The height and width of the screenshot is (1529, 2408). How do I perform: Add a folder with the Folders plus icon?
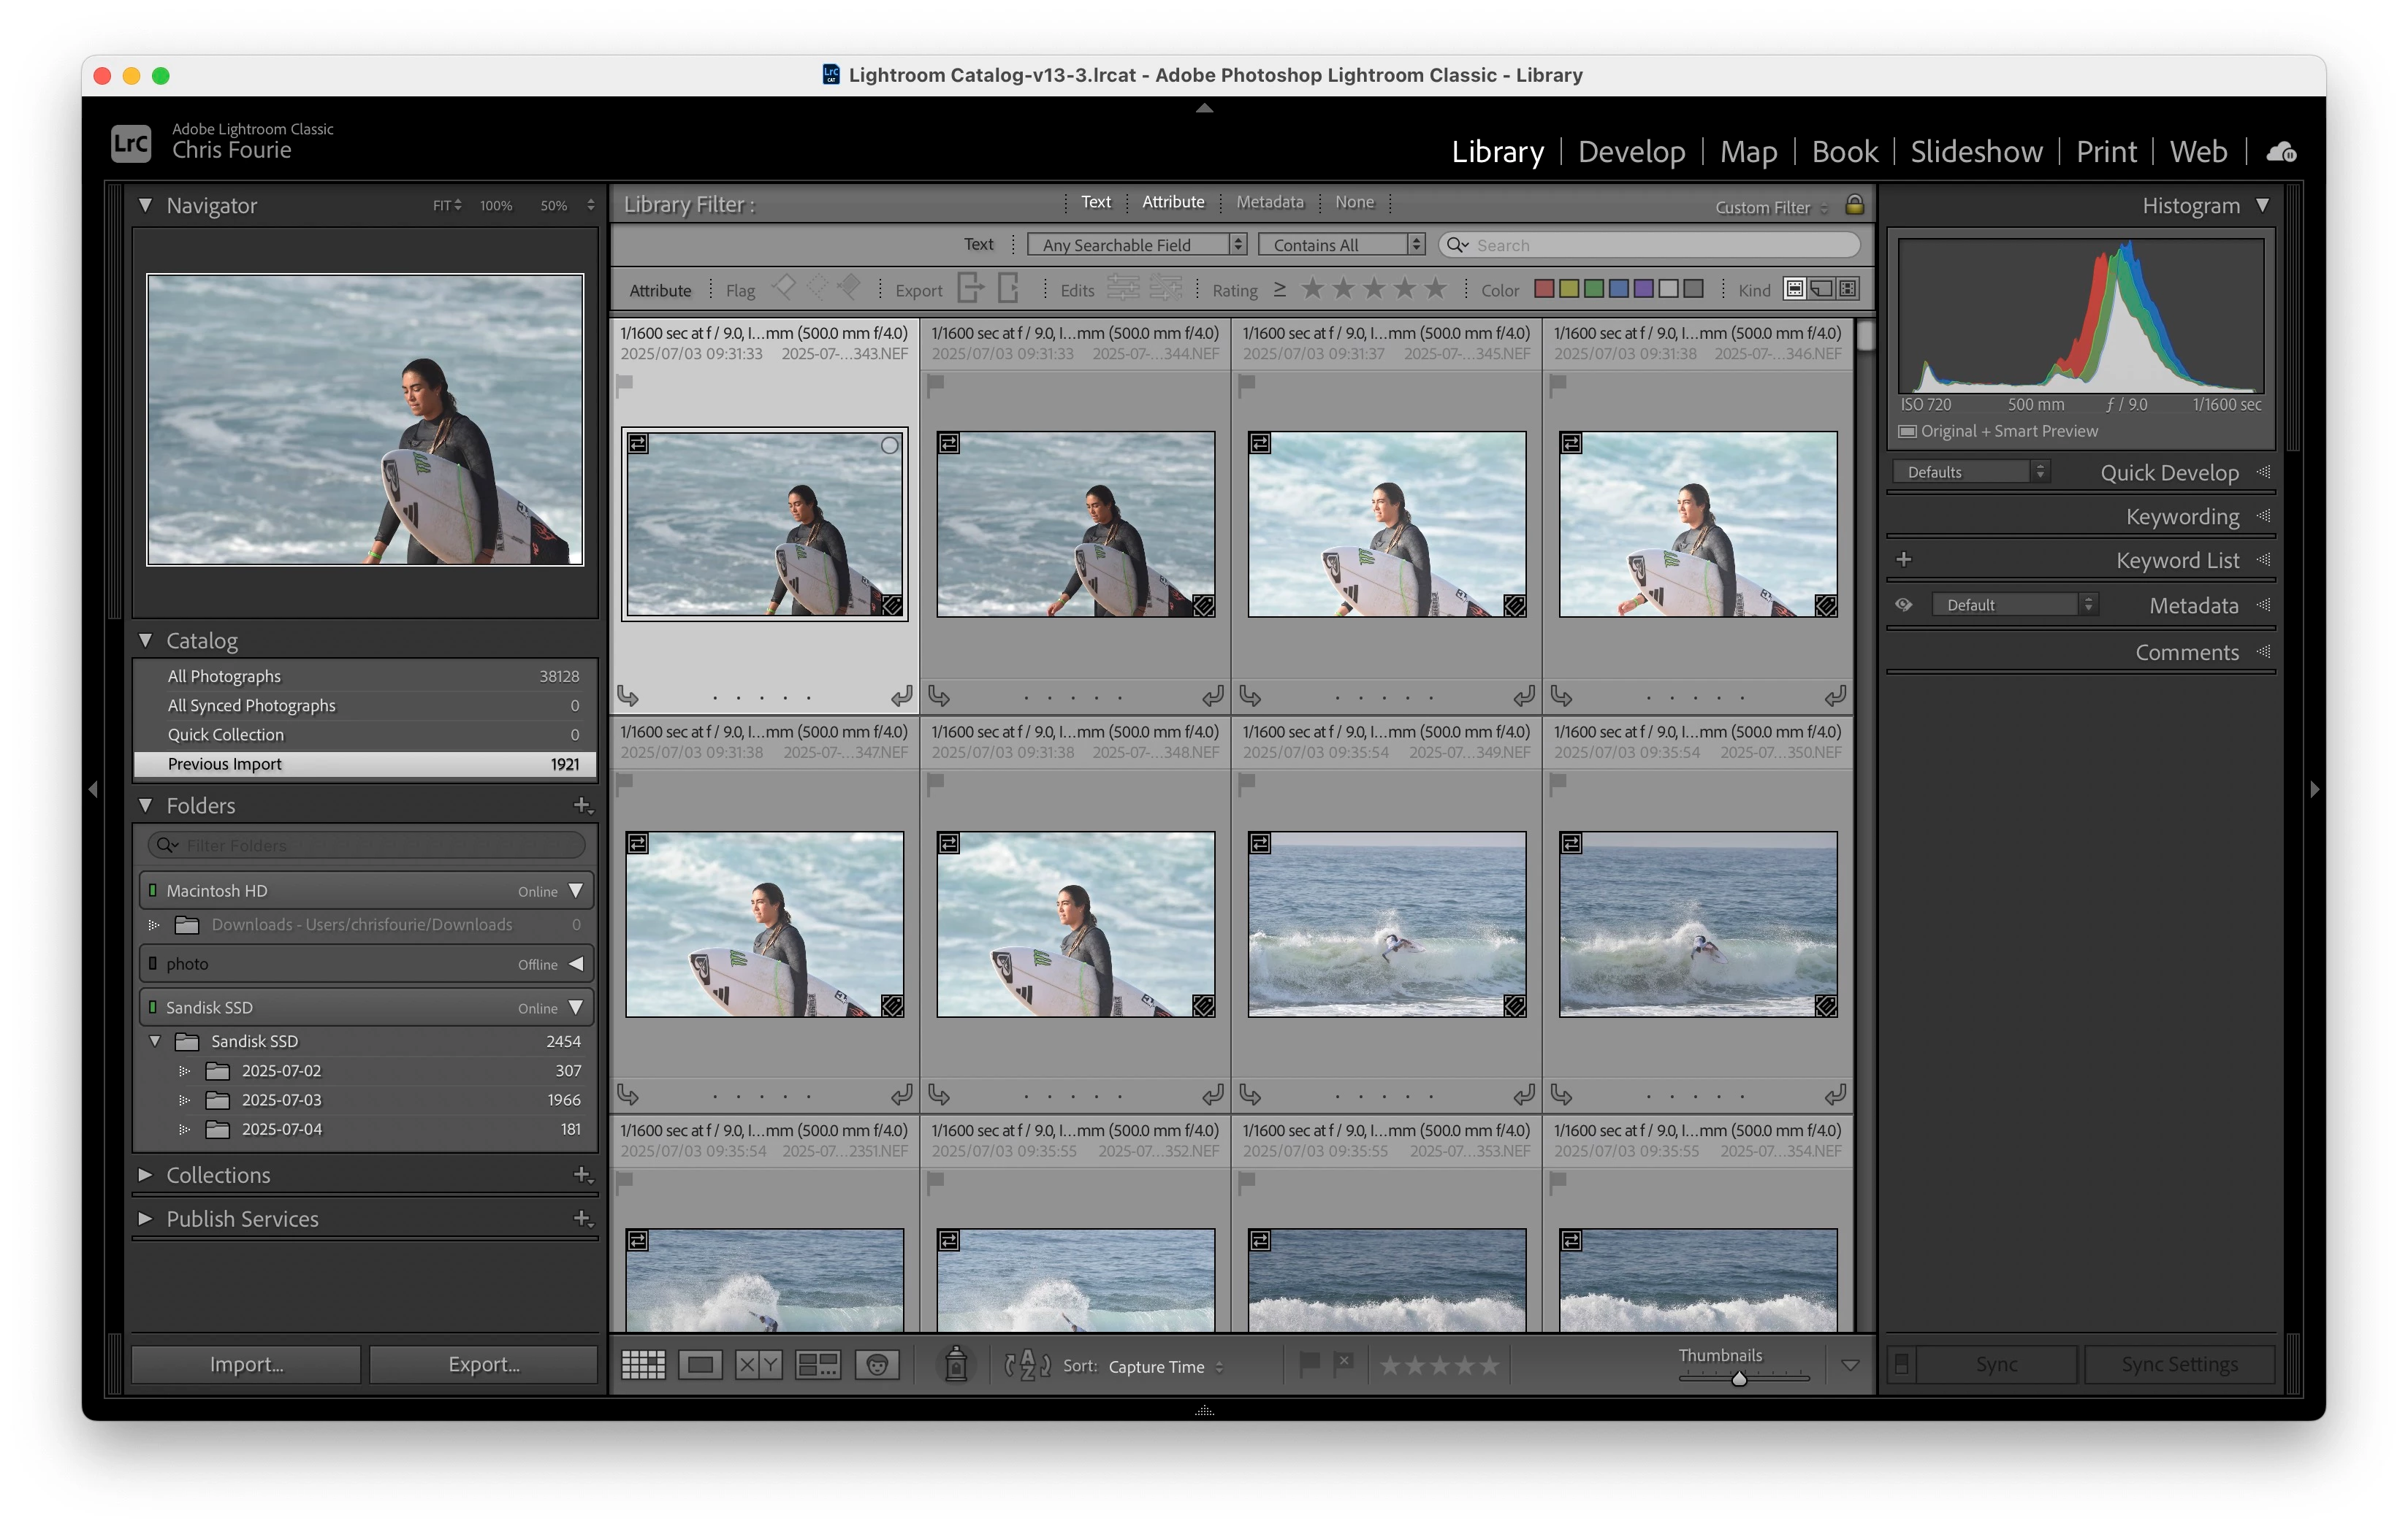pyautogui.click(x=582, y=805)
